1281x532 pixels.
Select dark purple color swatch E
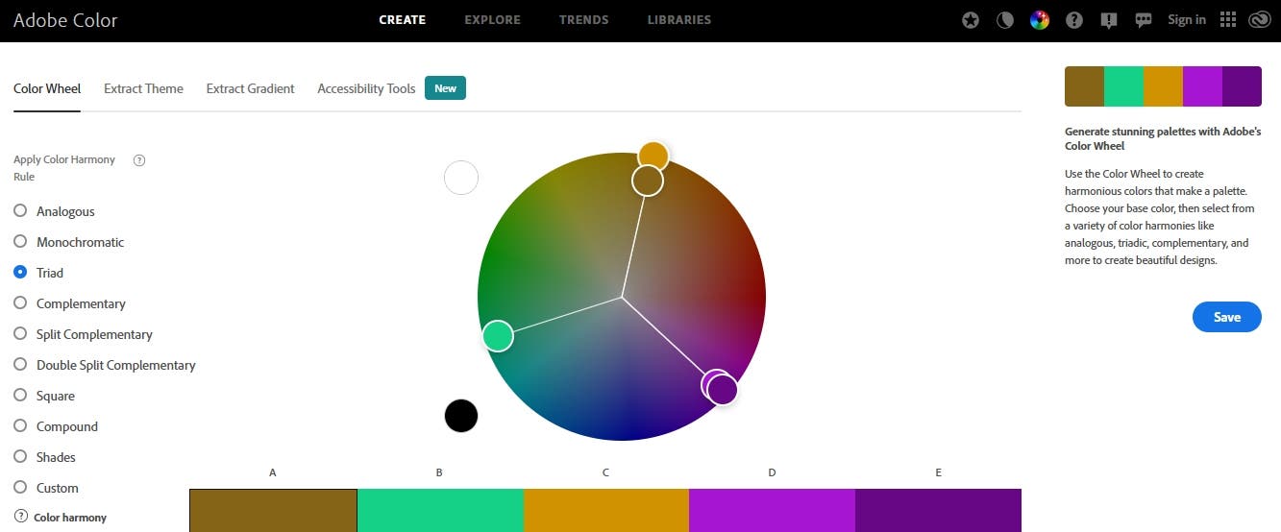coord(938,510)
